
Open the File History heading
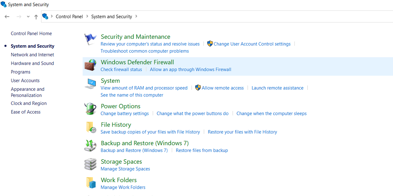[x=116, y=125]
